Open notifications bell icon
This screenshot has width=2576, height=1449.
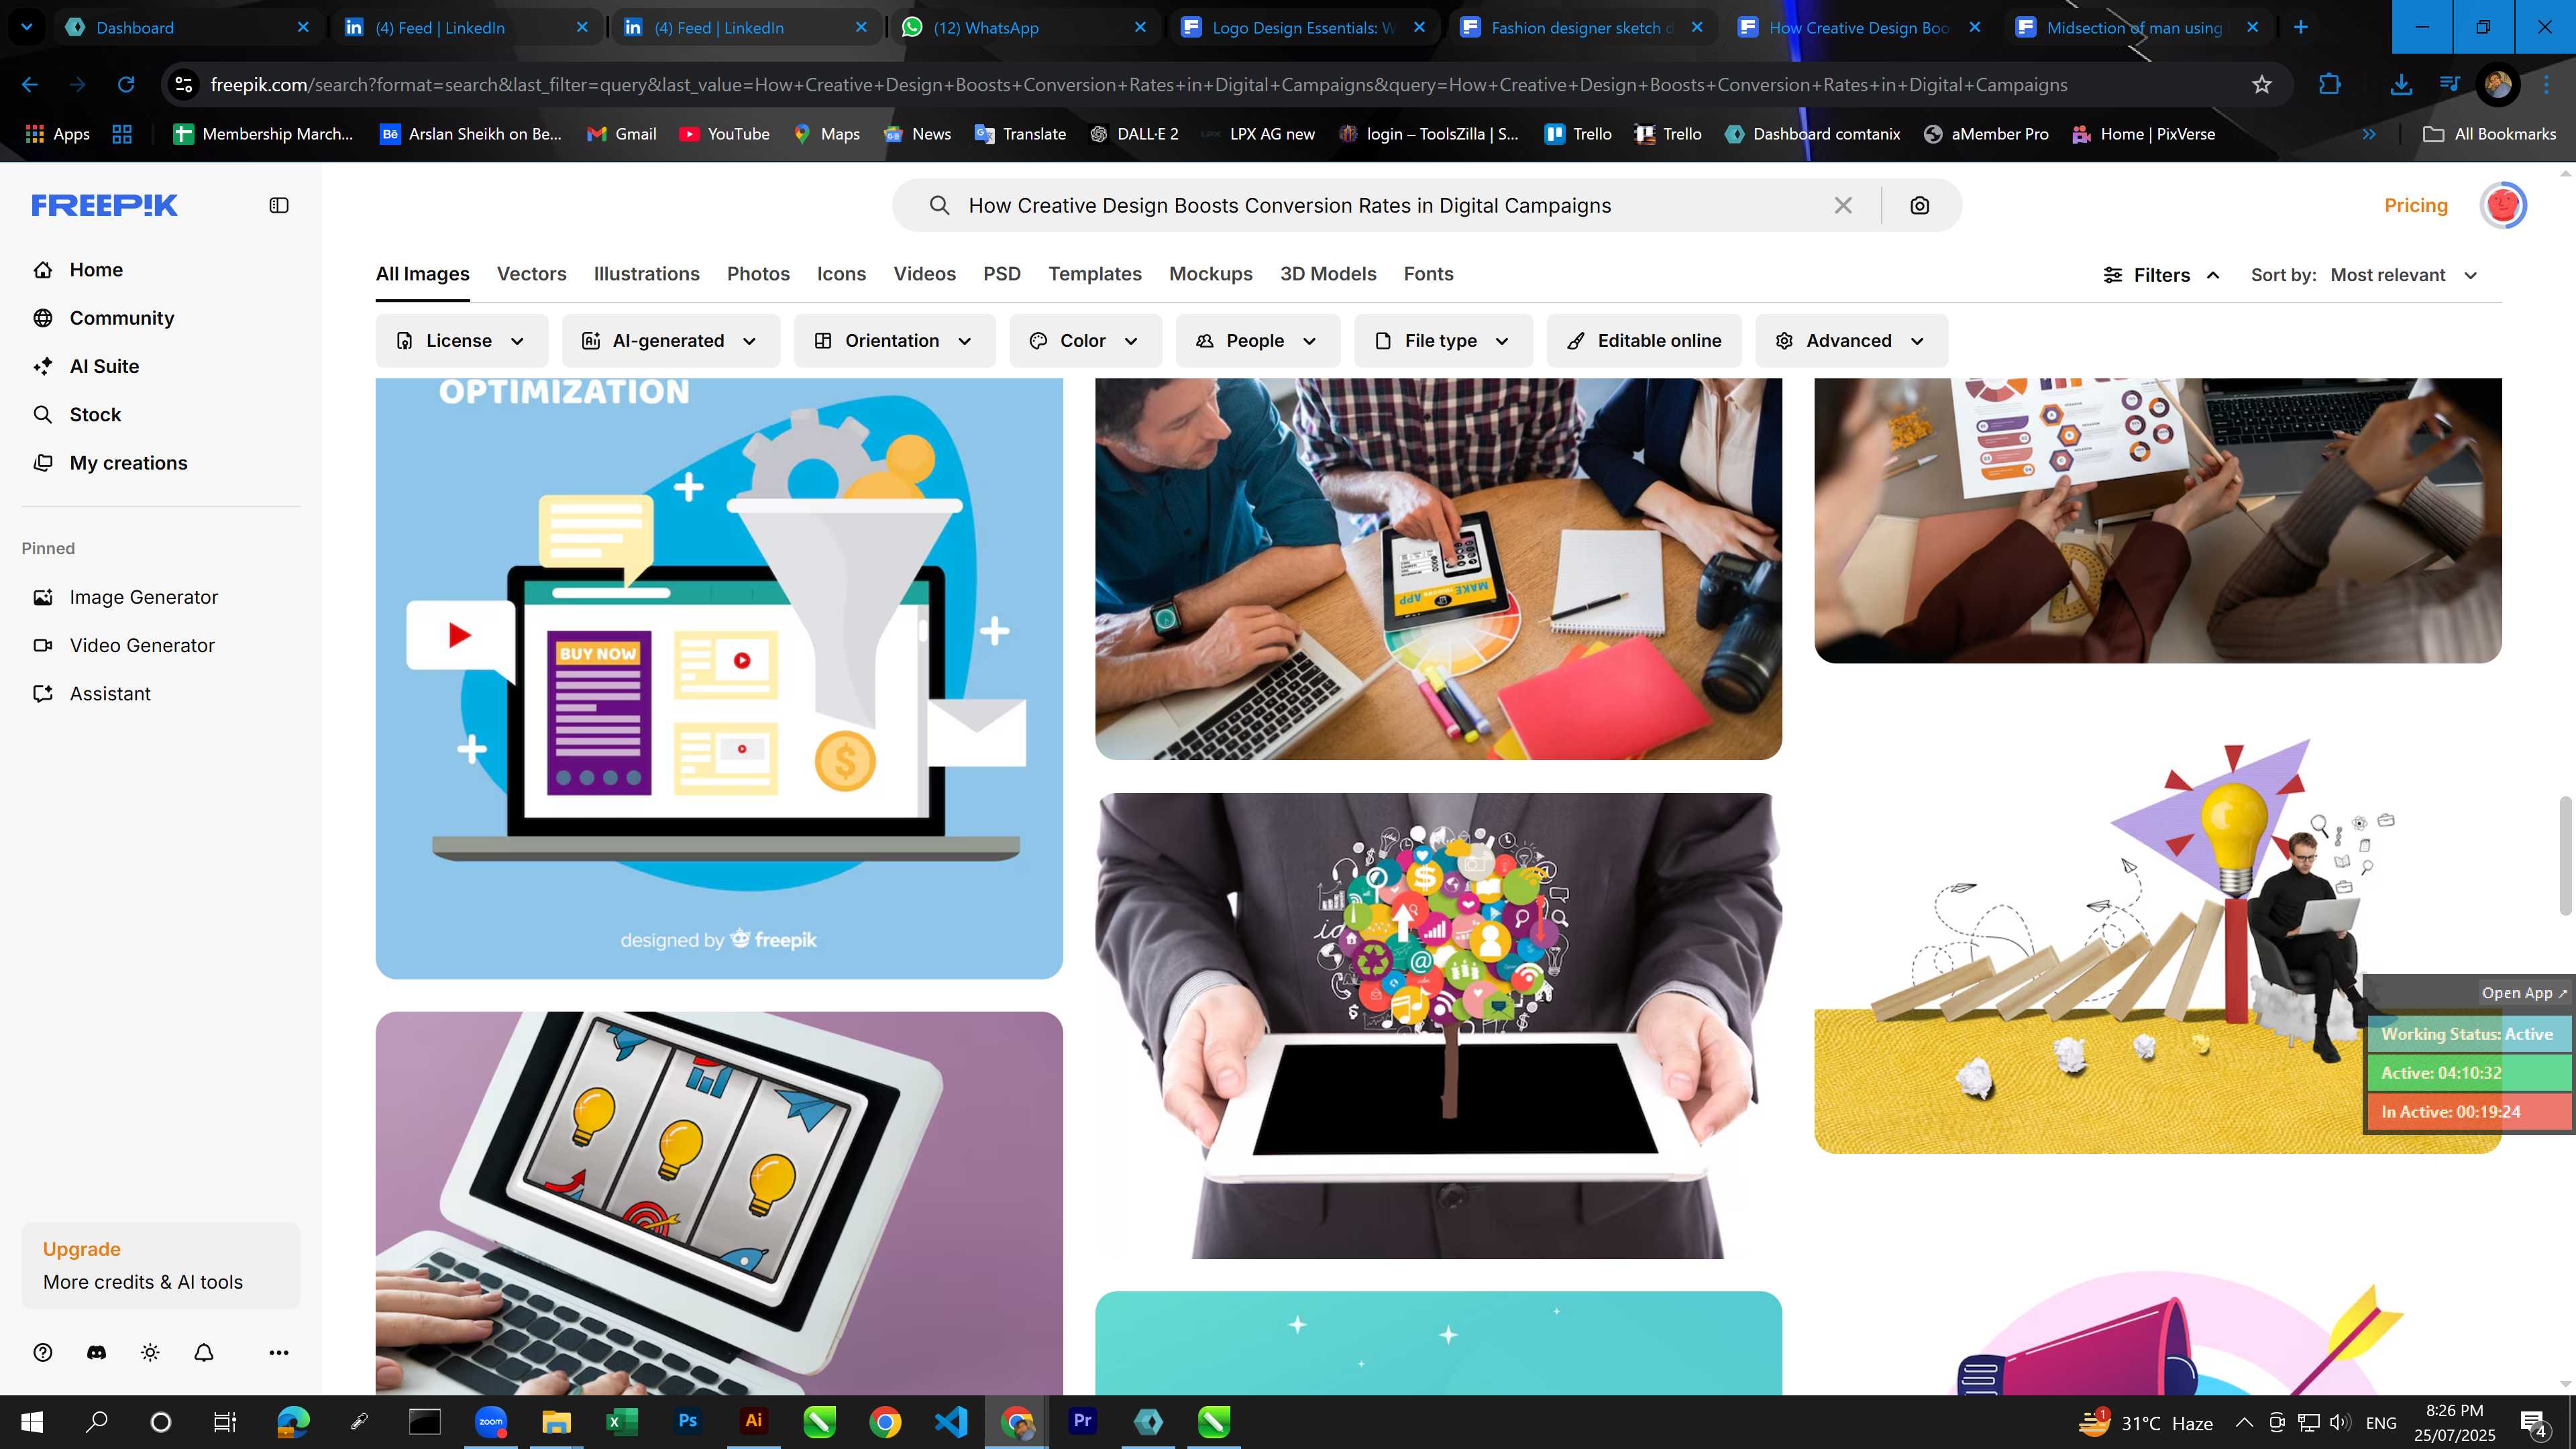(204, 1352)
